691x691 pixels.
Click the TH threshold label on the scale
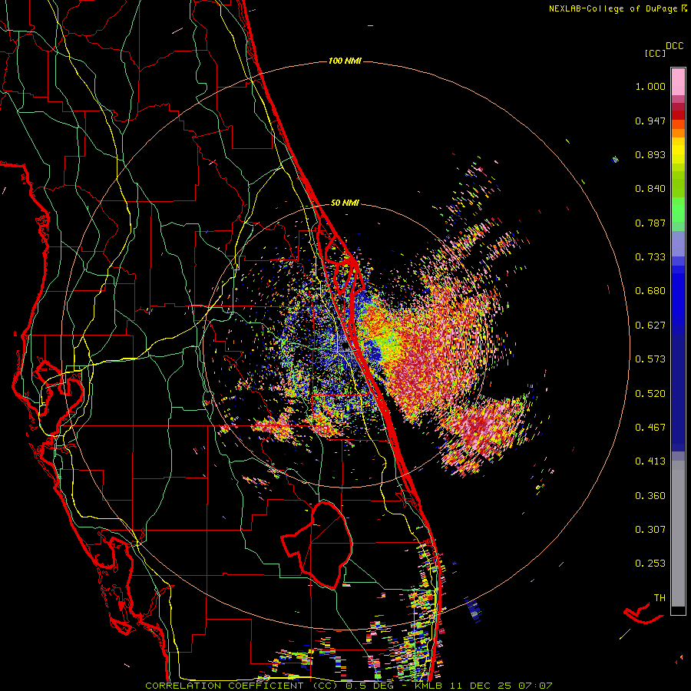point(660,598)
